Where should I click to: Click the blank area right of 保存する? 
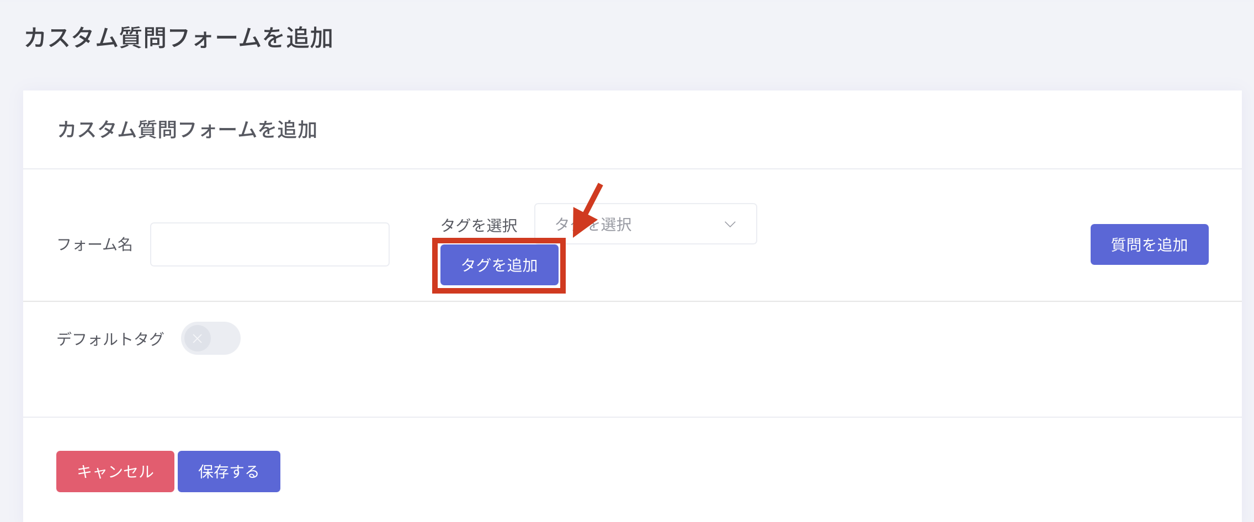pyautogui.click(x=662, y=471)
